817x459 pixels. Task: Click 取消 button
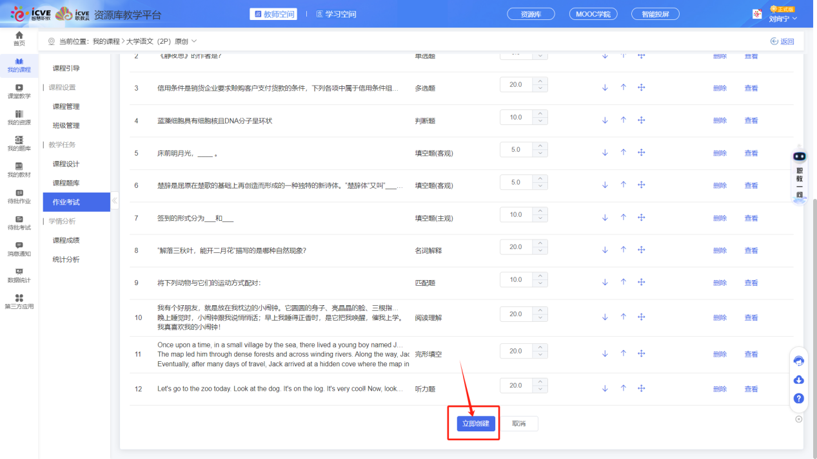click(x=519, y=424)
